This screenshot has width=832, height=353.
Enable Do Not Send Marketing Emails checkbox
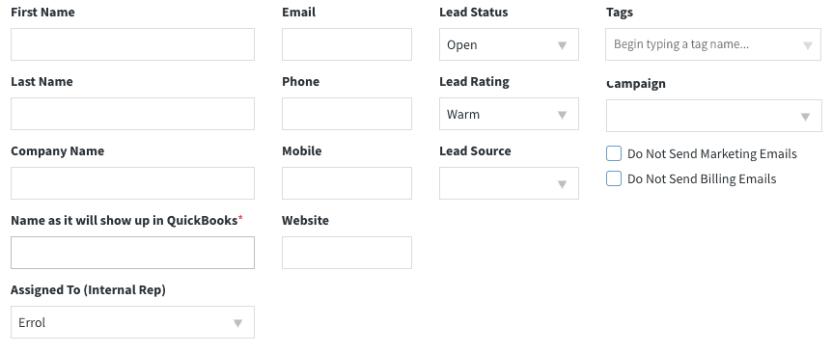tap(614, 153)
